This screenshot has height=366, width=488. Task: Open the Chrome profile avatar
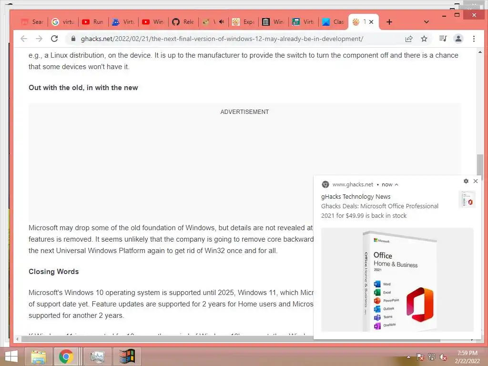click(x=458, y=39)
